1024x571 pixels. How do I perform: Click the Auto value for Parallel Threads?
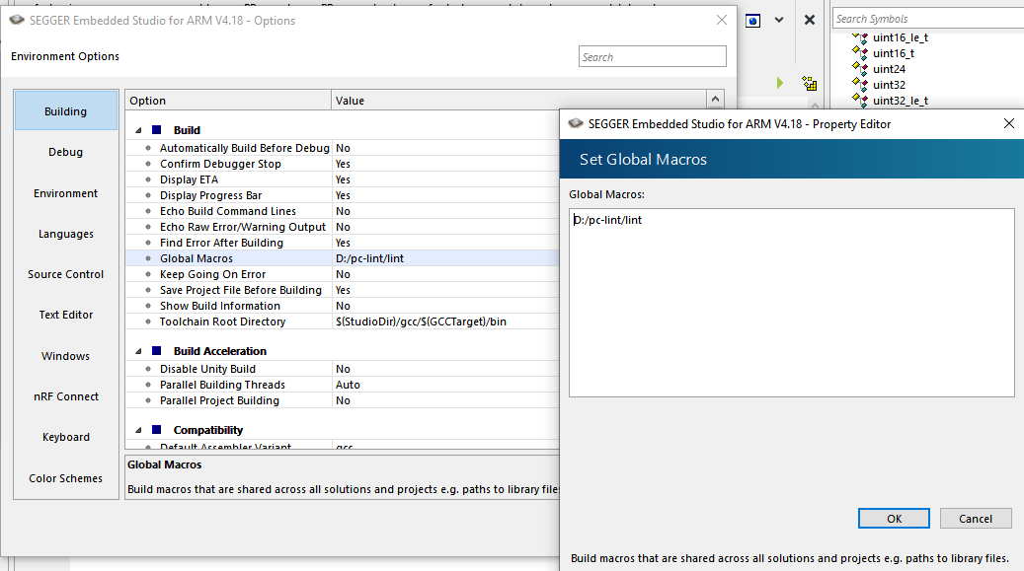[x=348, y=385]
